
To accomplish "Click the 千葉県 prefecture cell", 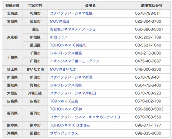I will coord(12,57).
